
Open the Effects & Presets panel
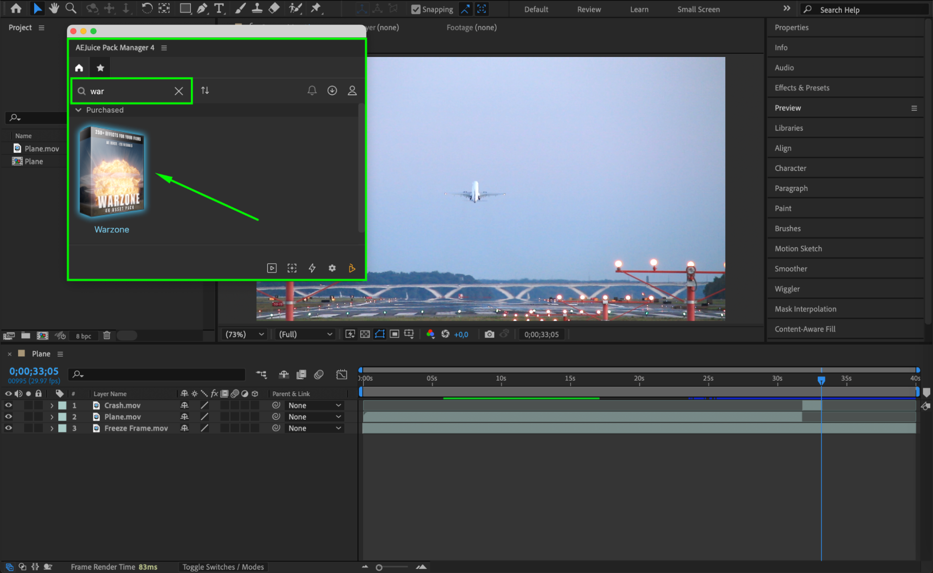pos(802,88)
